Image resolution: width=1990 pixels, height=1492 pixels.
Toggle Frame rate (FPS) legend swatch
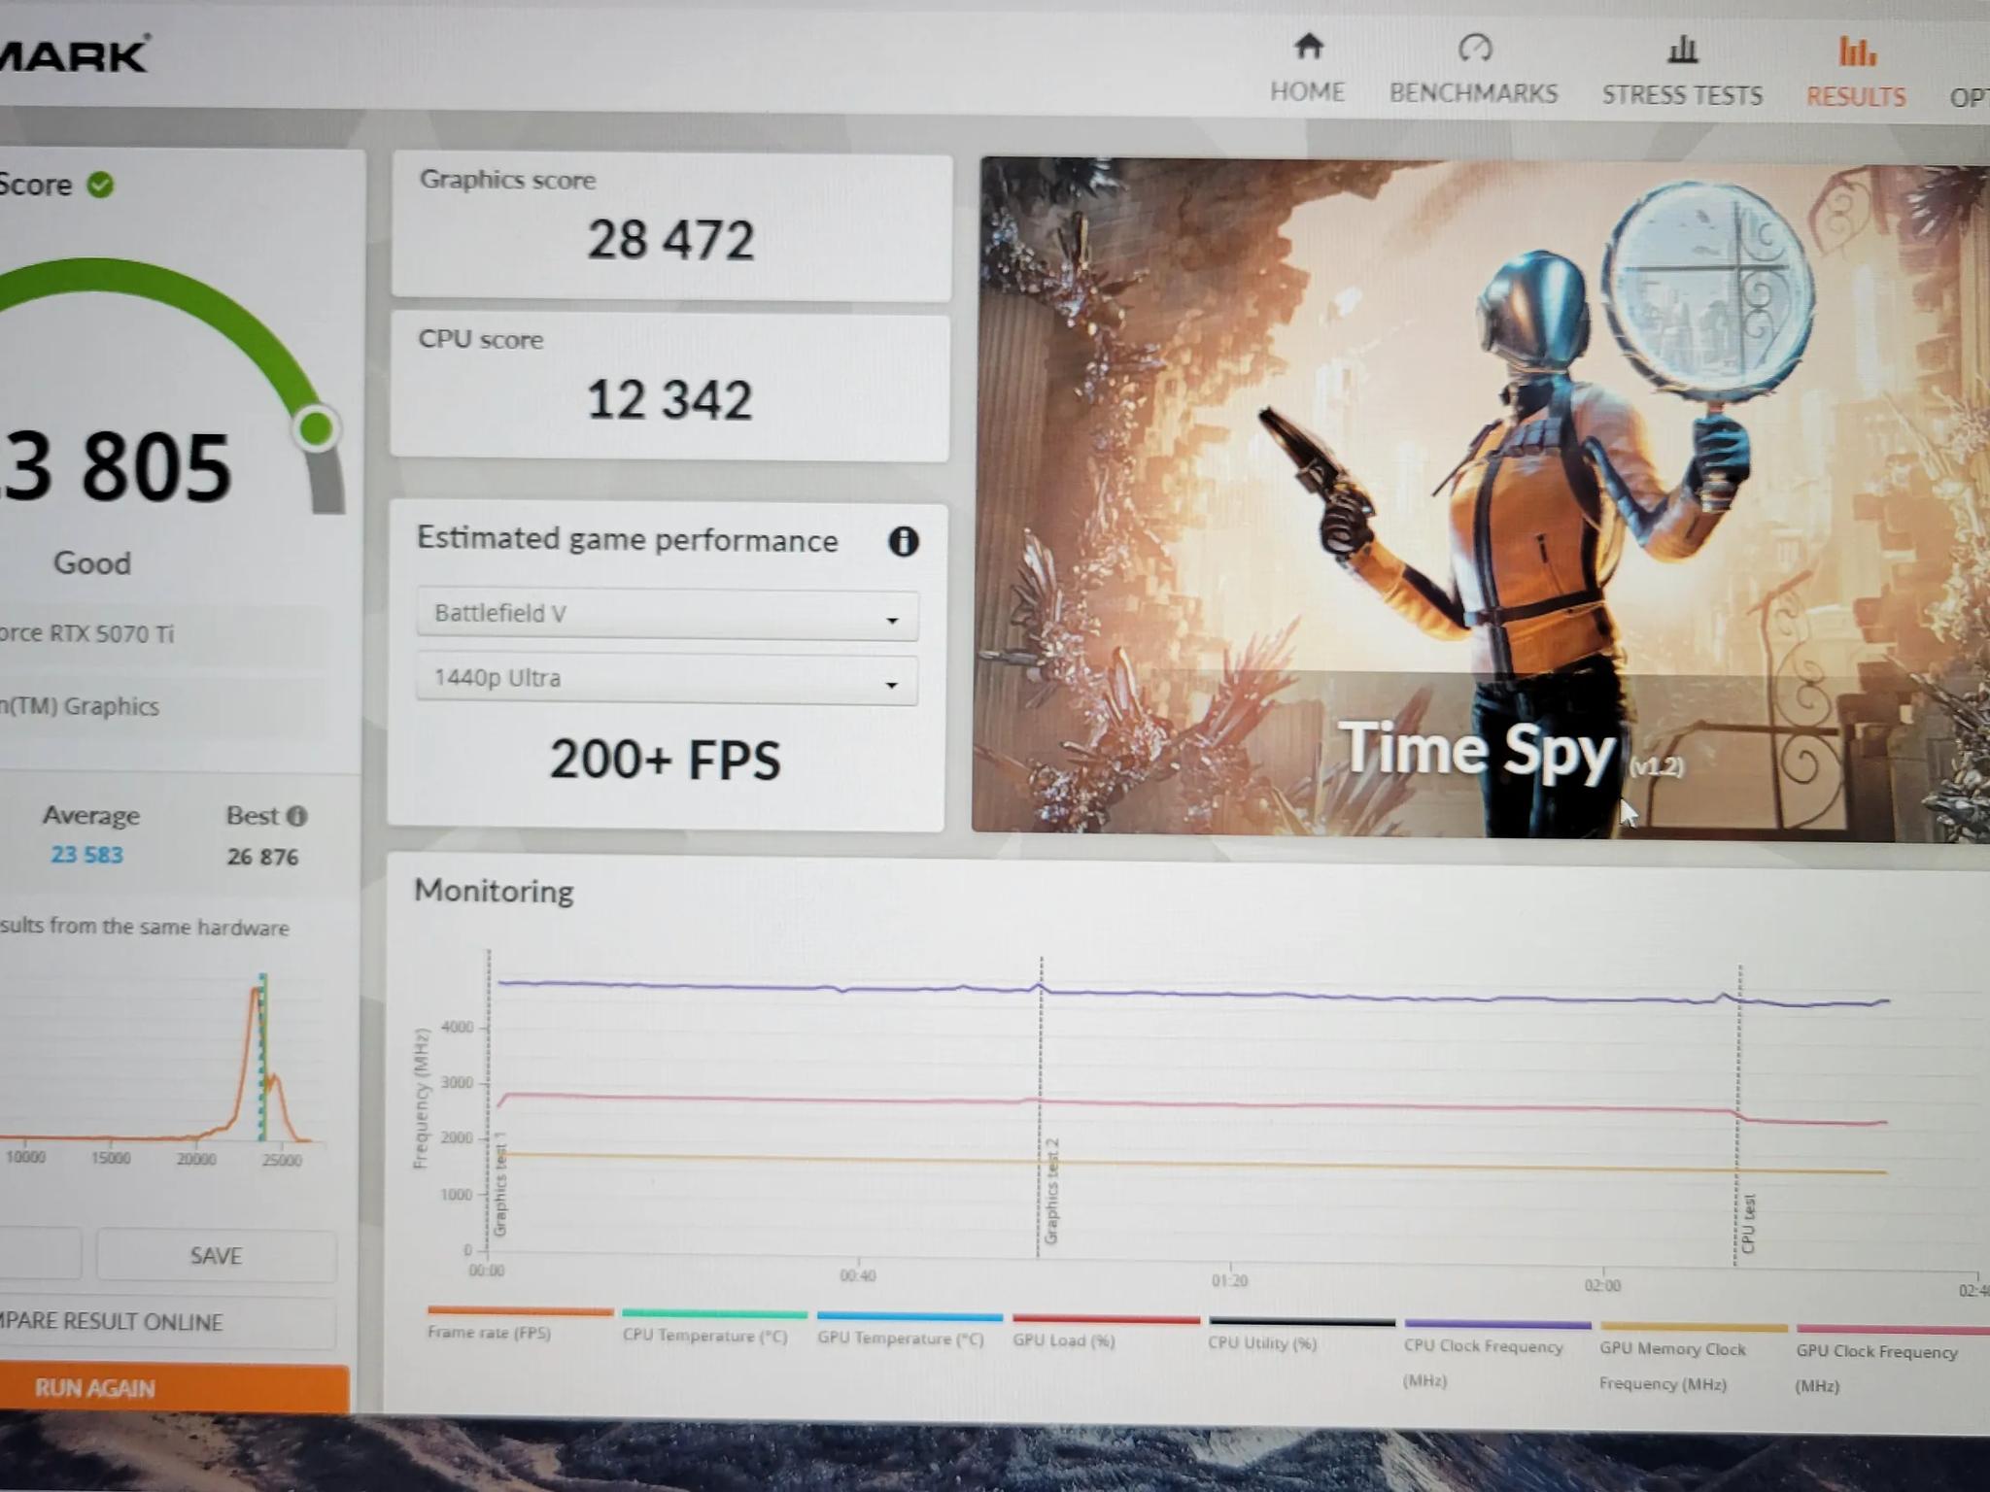point(520,1311)
